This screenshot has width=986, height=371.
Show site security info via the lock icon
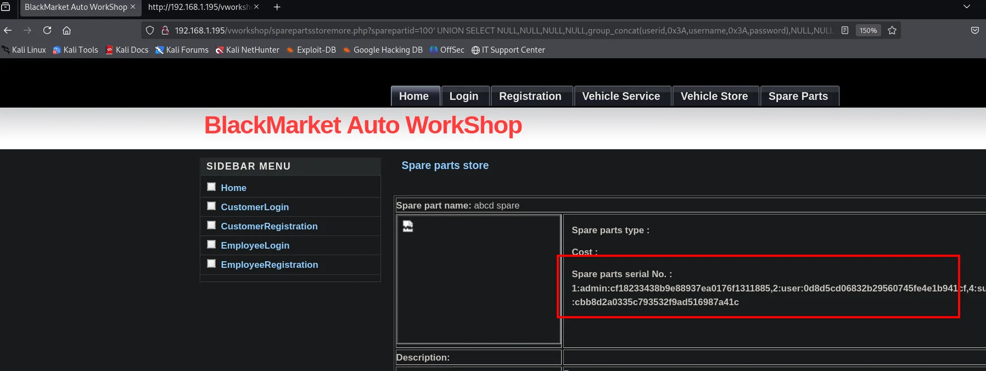(165, 30)
